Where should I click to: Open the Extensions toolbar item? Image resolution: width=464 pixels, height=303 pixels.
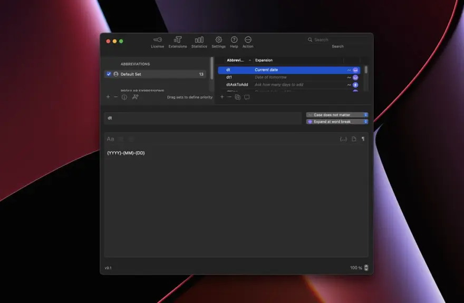click(x=178, y=42)
